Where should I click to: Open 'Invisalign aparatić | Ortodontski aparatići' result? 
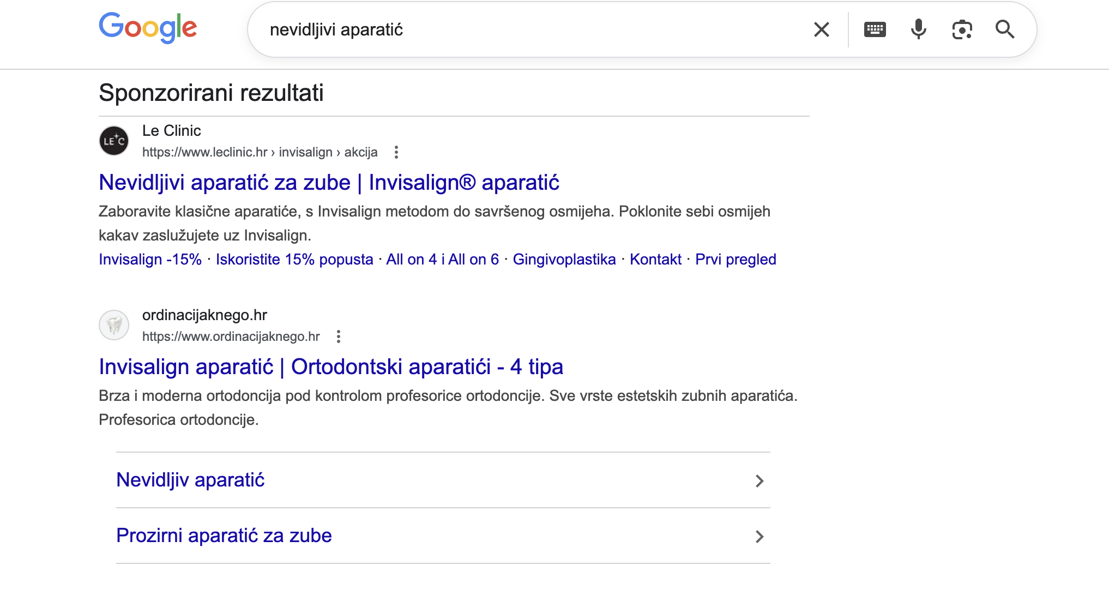330,367
